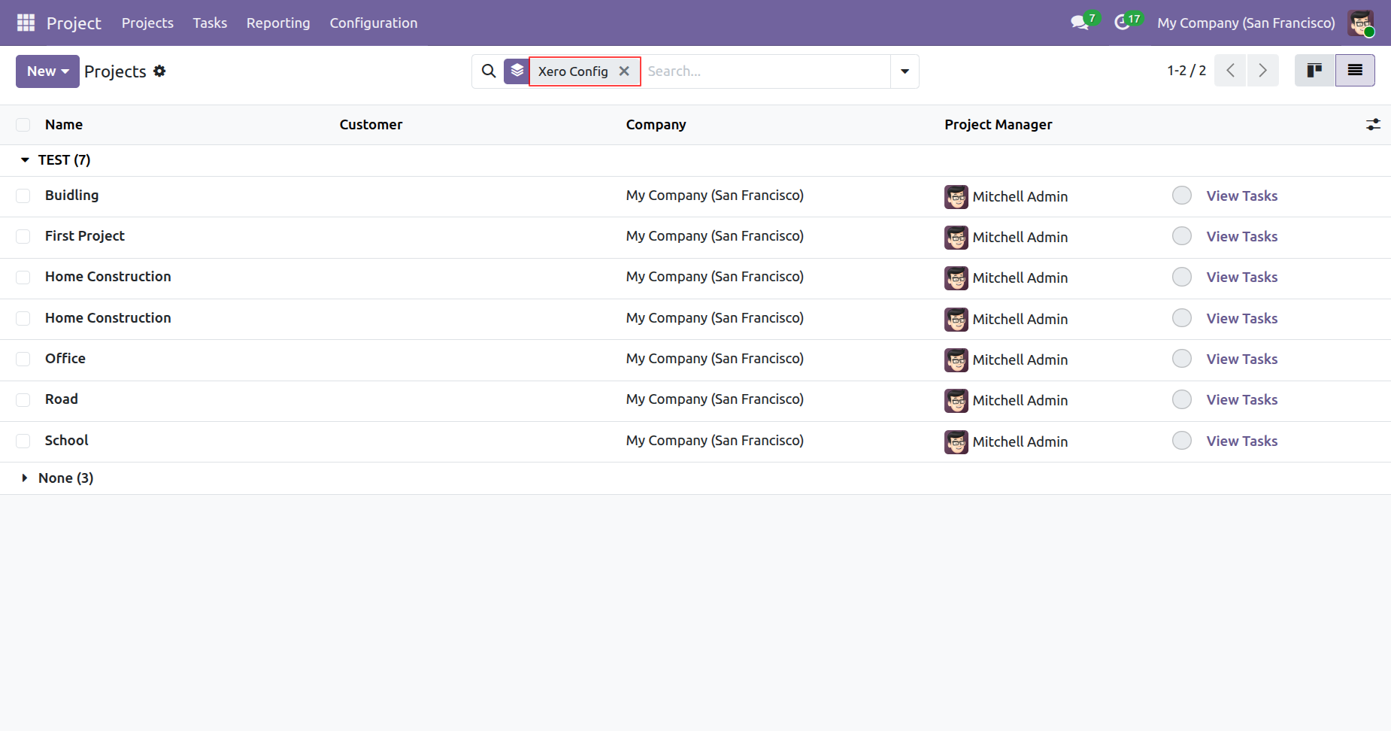1391x731 pixels.
Task: View Tasks for Office project
Action: coord(1242,359)
